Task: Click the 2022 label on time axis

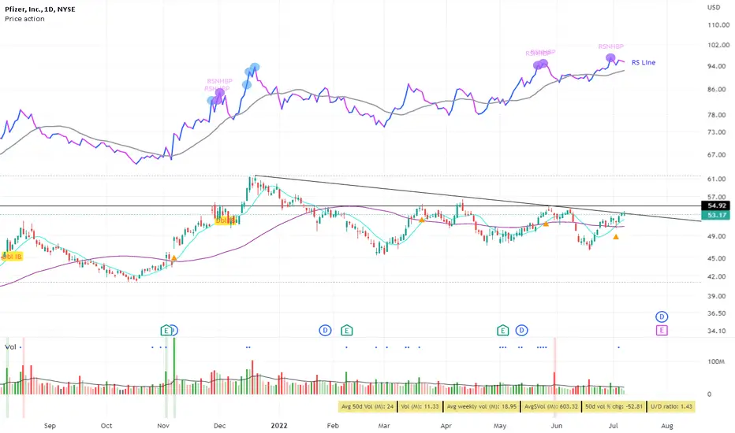Action: (279, 425)
